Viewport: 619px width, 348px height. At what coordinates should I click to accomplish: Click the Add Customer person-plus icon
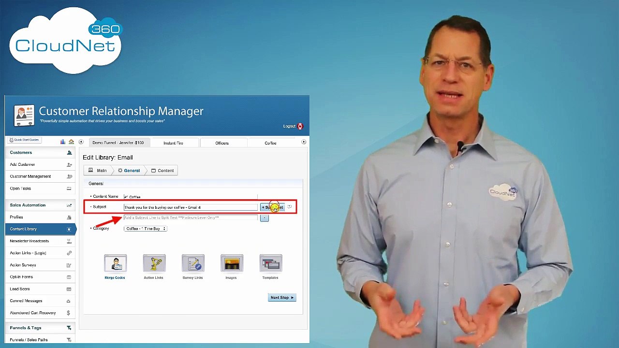coord(69,164)
